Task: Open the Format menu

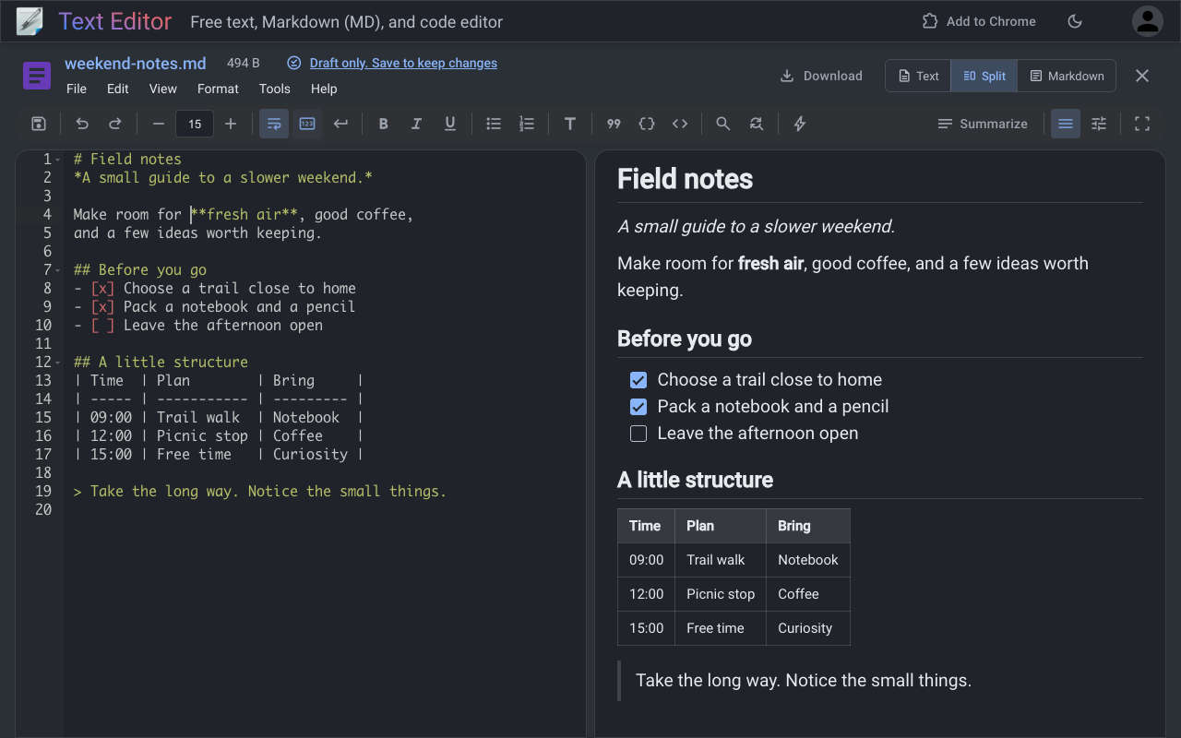Action: 218,89
